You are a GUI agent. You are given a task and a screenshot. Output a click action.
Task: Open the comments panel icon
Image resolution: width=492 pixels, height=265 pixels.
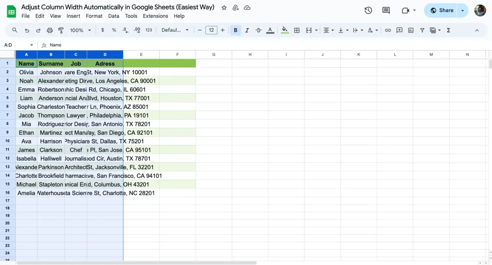386,10
